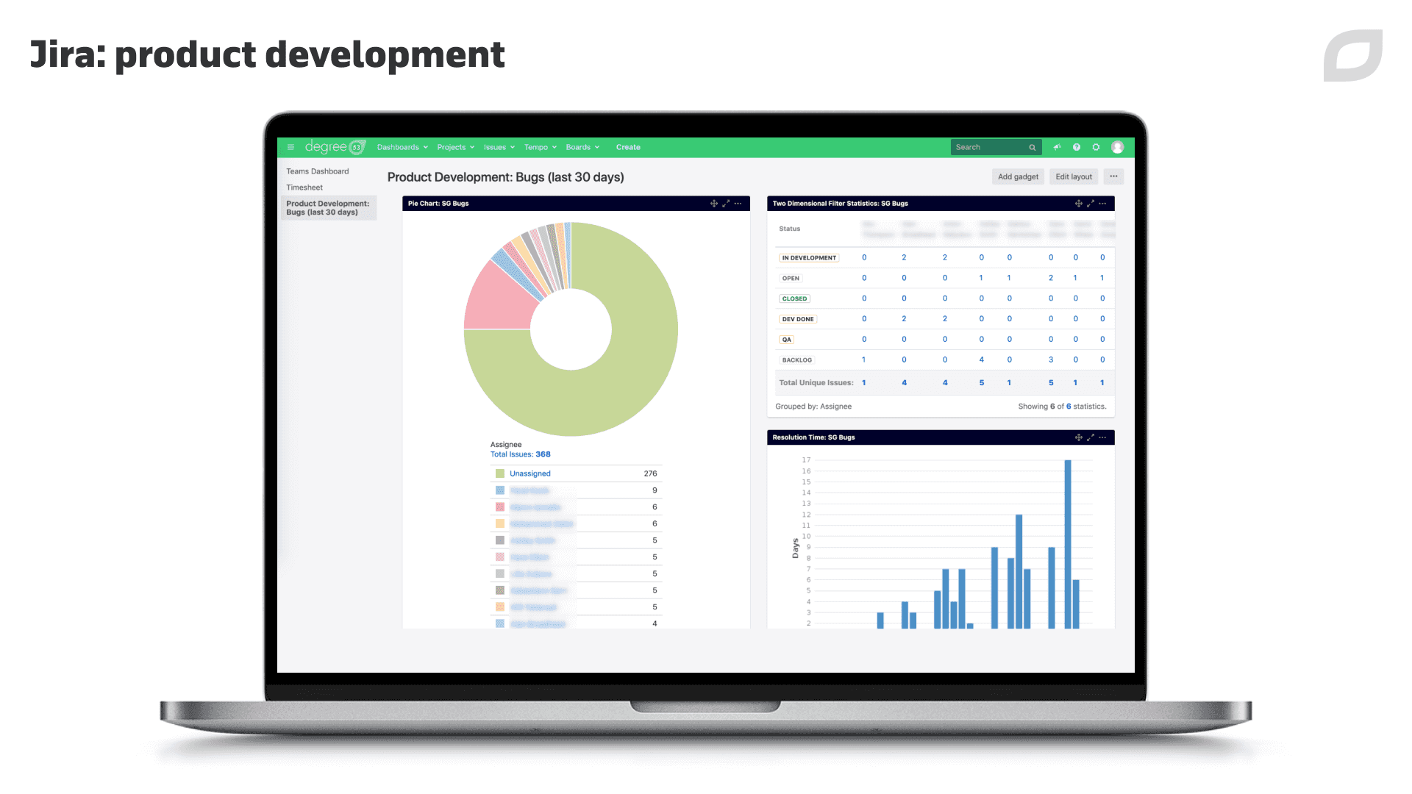Click the Total Issues 368 link

click(521, 454)
